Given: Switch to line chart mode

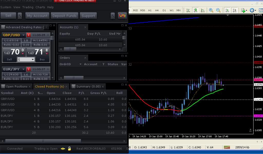Looking at the screenshot, I should click(203, 10).
